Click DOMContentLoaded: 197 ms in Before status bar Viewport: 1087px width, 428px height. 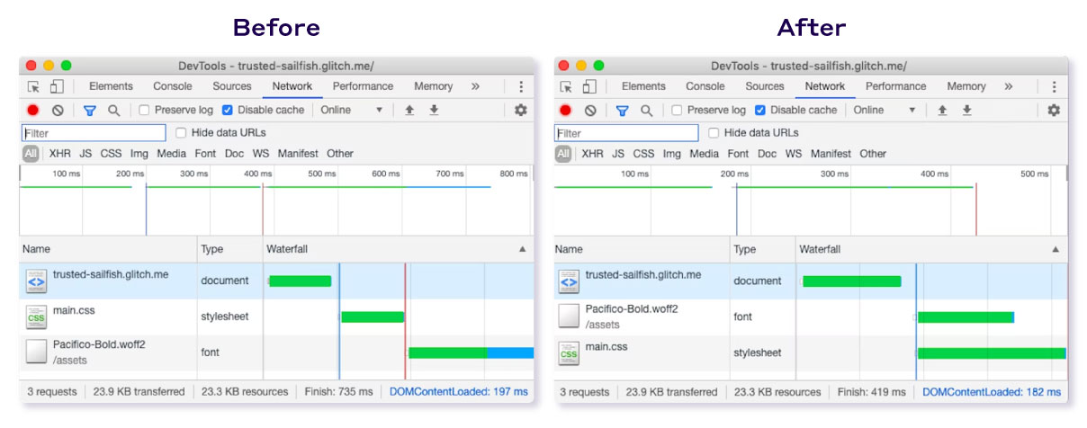pos(459,392)
